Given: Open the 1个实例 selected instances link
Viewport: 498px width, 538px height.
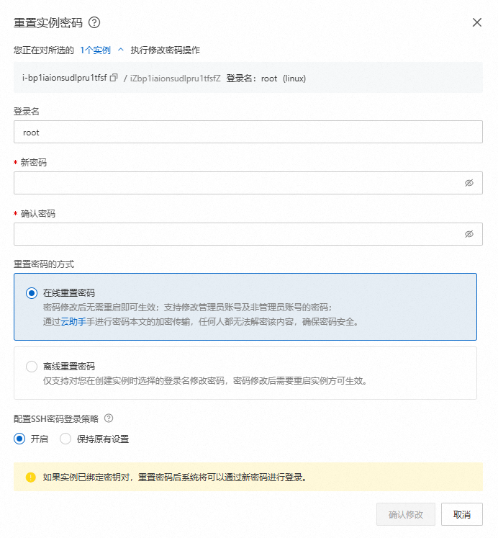Looking at the screenshot, I should pos(96,50).
